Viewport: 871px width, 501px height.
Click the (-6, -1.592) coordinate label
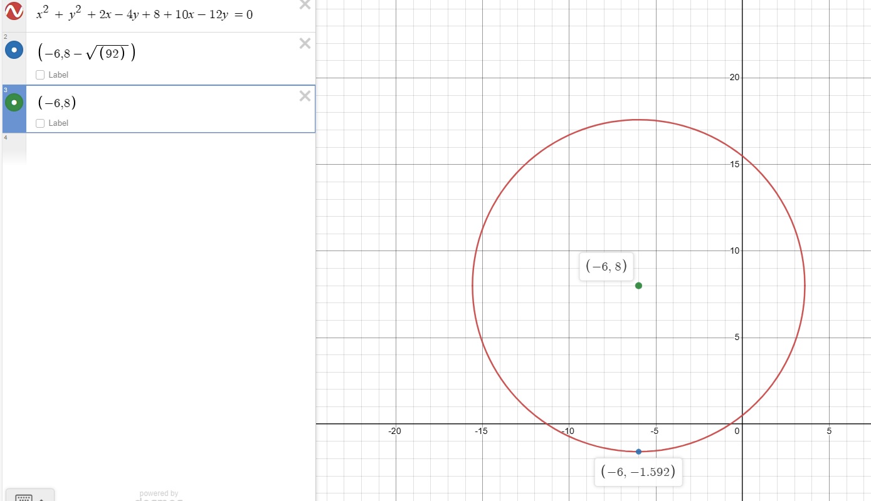click(x=638, y=472)
